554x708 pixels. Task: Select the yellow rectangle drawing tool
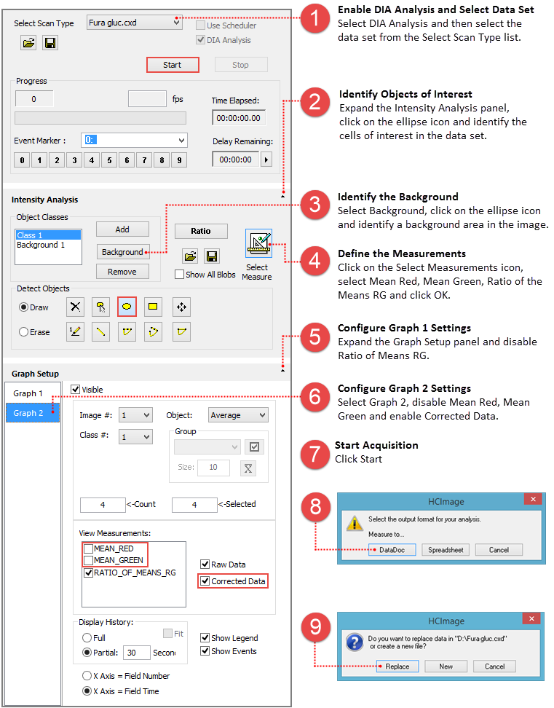tap(153, 307)
